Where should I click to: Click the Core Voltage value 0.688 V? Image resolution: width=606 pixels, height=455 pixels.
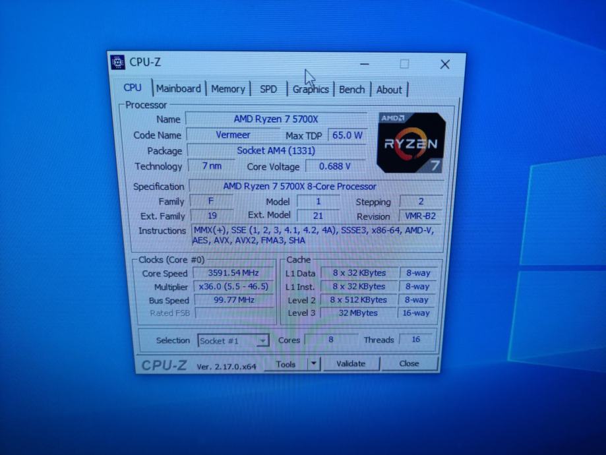pyautogui.click(x=335, y=167)
